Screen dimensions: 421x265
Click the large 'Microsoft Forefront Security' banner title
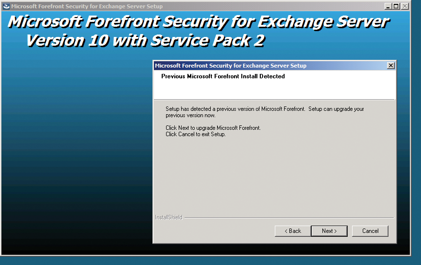(198, 22)
